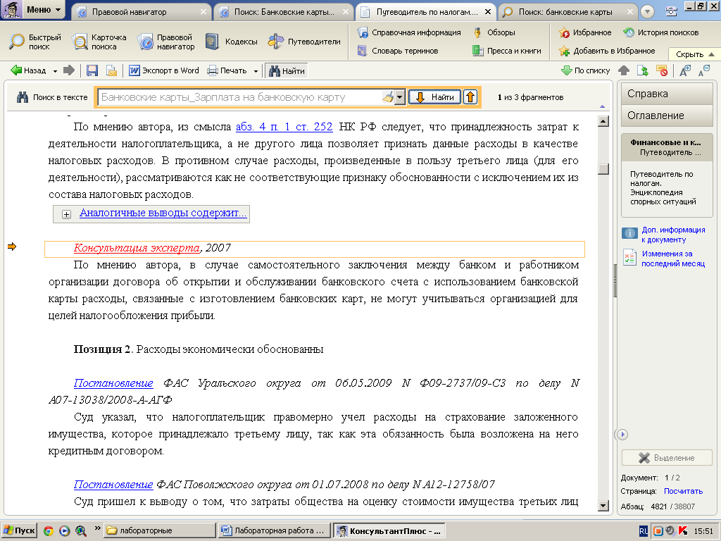
Task: Click the vertical scrollbar down arrow
Action: click(x=603, y=505)
